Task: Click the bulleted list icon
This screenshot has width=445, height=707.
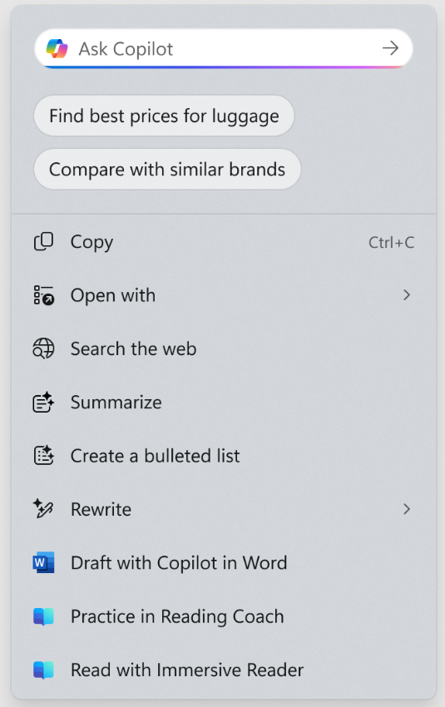Action: pos(43,456)
